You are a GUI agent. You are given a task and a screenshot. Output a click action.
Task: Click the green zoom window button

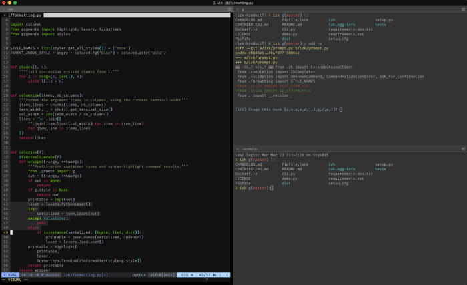coord(15,3)
